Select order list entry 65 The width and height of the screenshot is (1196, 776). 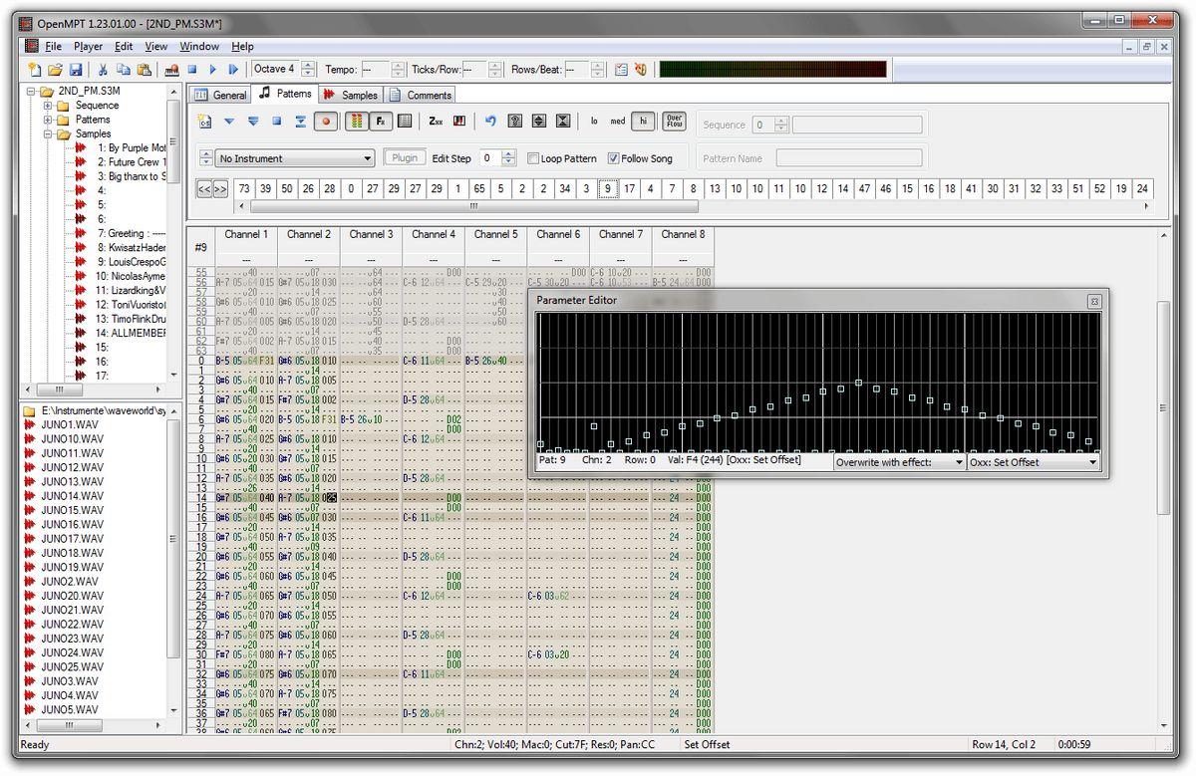click(480, 188)
